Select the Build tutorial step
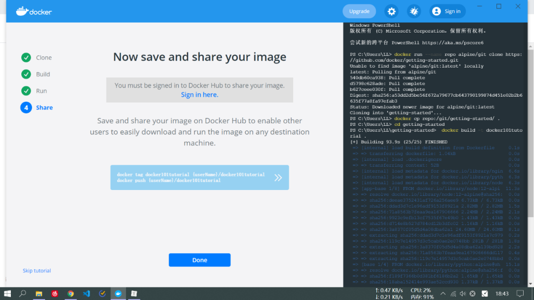Viewport: 534px width, 300px height. 43,74
